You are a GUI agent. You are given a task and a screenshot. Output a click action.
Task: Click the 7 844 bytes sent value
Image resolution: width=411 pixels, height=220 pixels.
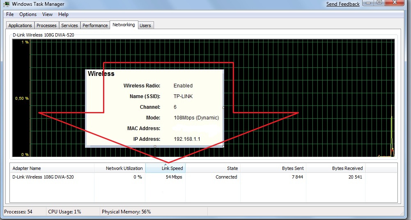297,177
